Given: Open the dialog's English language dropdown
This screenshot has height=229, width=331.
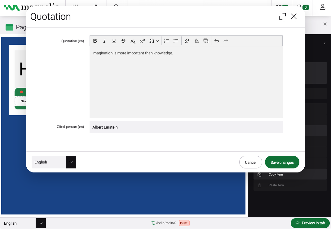Looking at the screenshot, I should (71, 162).
